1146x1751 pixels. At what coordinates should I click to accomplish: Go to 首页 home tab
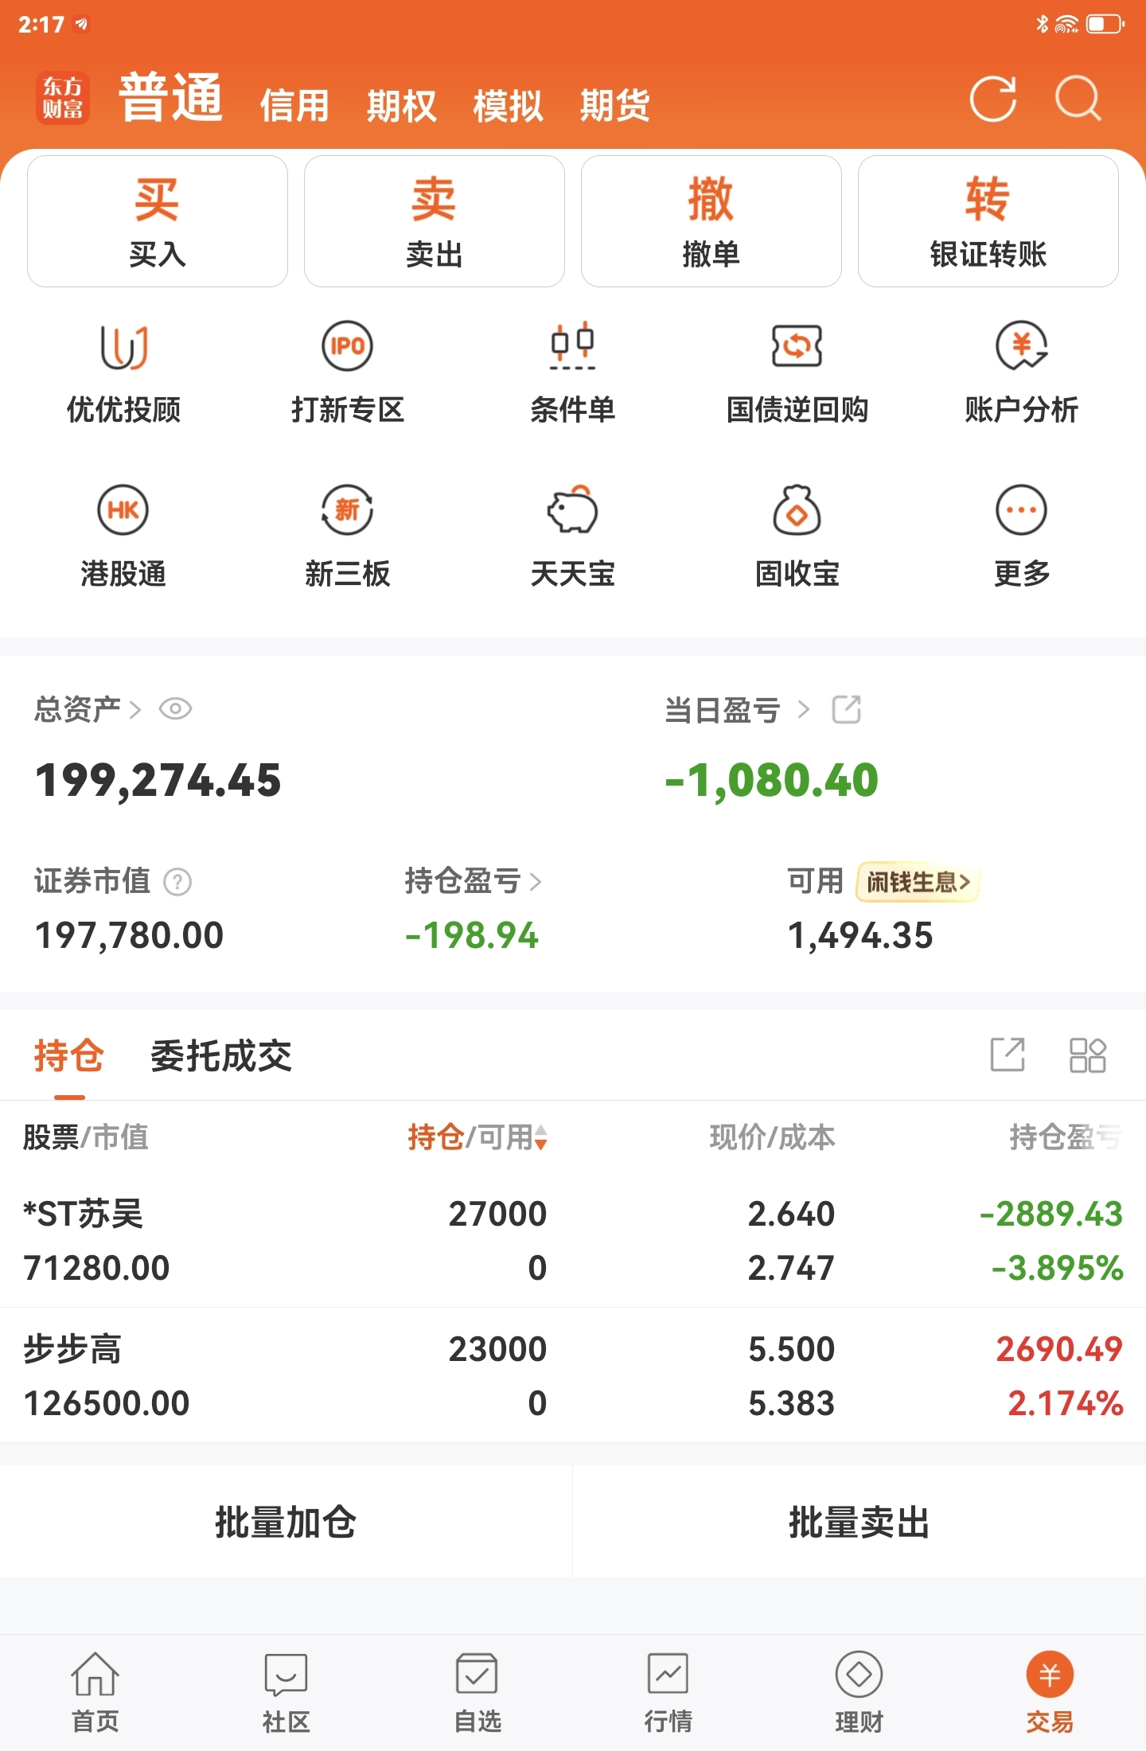coord(95,1692)
